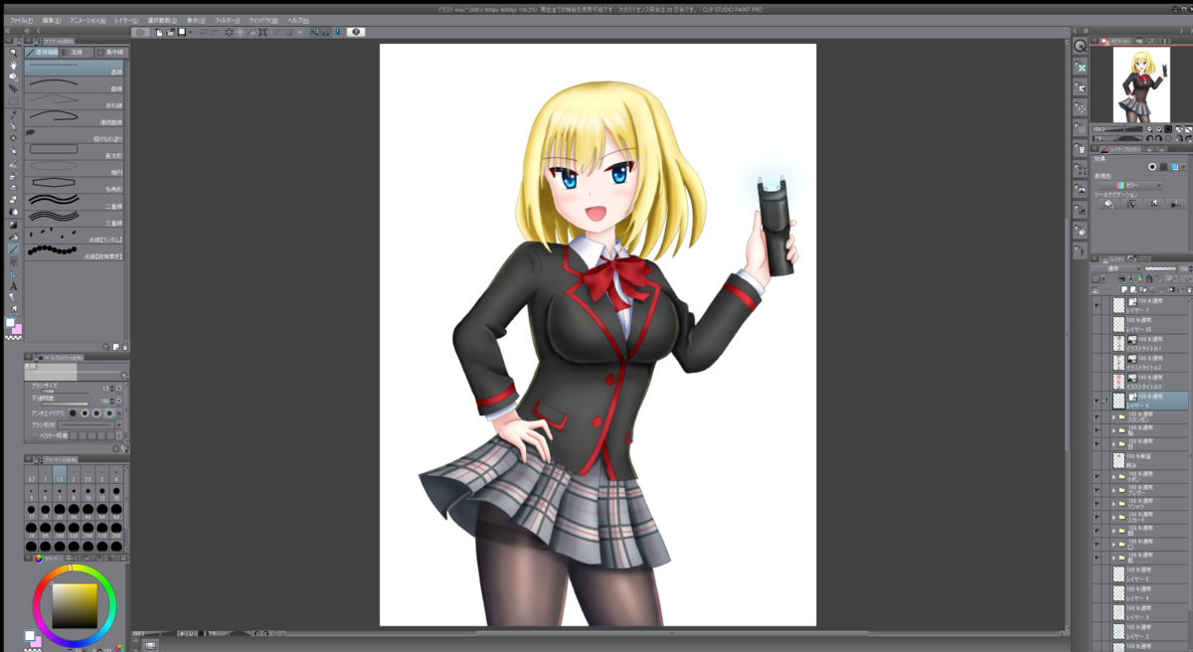1193x652 pixels.
Task: Open the Help question mark icon
Action: coord(356,32)
